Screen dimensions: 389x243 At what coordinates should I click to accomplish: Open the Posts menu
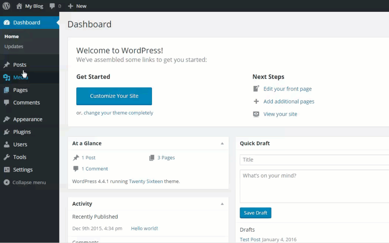[20, 65]
